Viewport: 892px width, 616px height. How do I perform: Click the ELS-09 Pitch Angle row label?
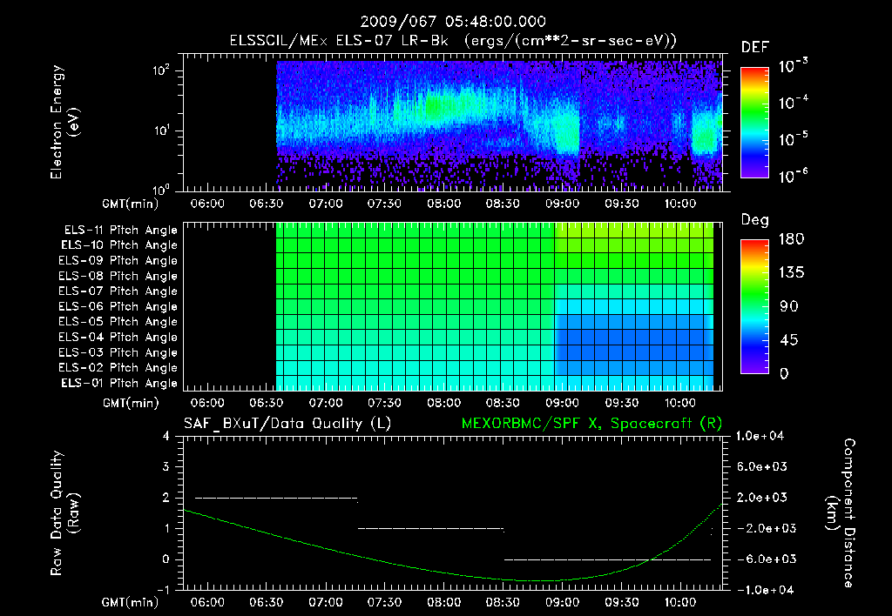click(118, 261)
